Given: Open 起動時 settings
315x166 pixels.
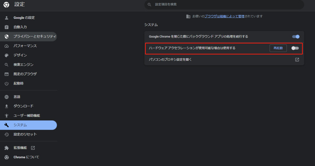Looking at the screenshot, I should point(28,83).
